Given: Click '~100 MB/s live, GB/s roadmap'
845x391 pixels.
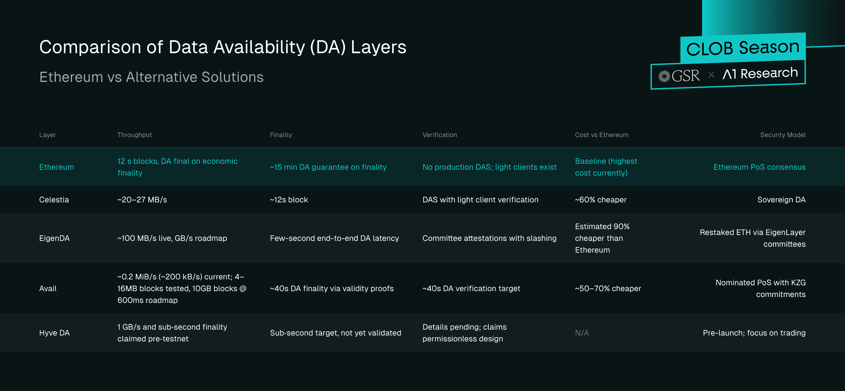Looking at the screenshot, I should click(172, 238).
